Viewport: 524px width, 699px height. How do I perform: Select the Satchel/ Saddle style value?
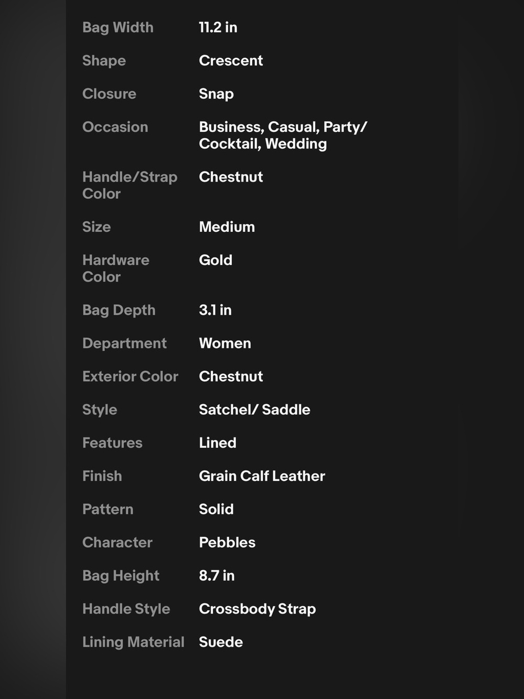pyautogui.click(x=254, y=410)
